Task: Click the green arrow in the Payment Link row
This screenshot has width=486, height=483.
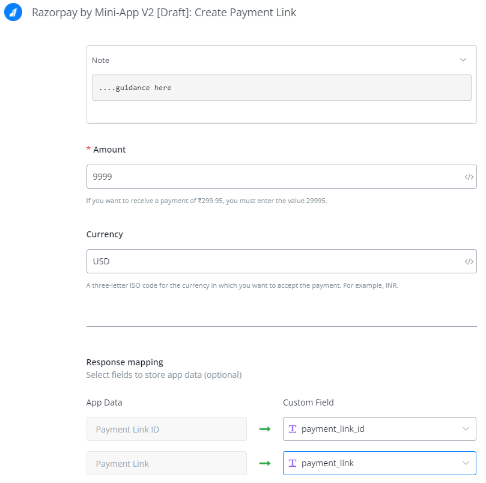Action: (264, 463)
